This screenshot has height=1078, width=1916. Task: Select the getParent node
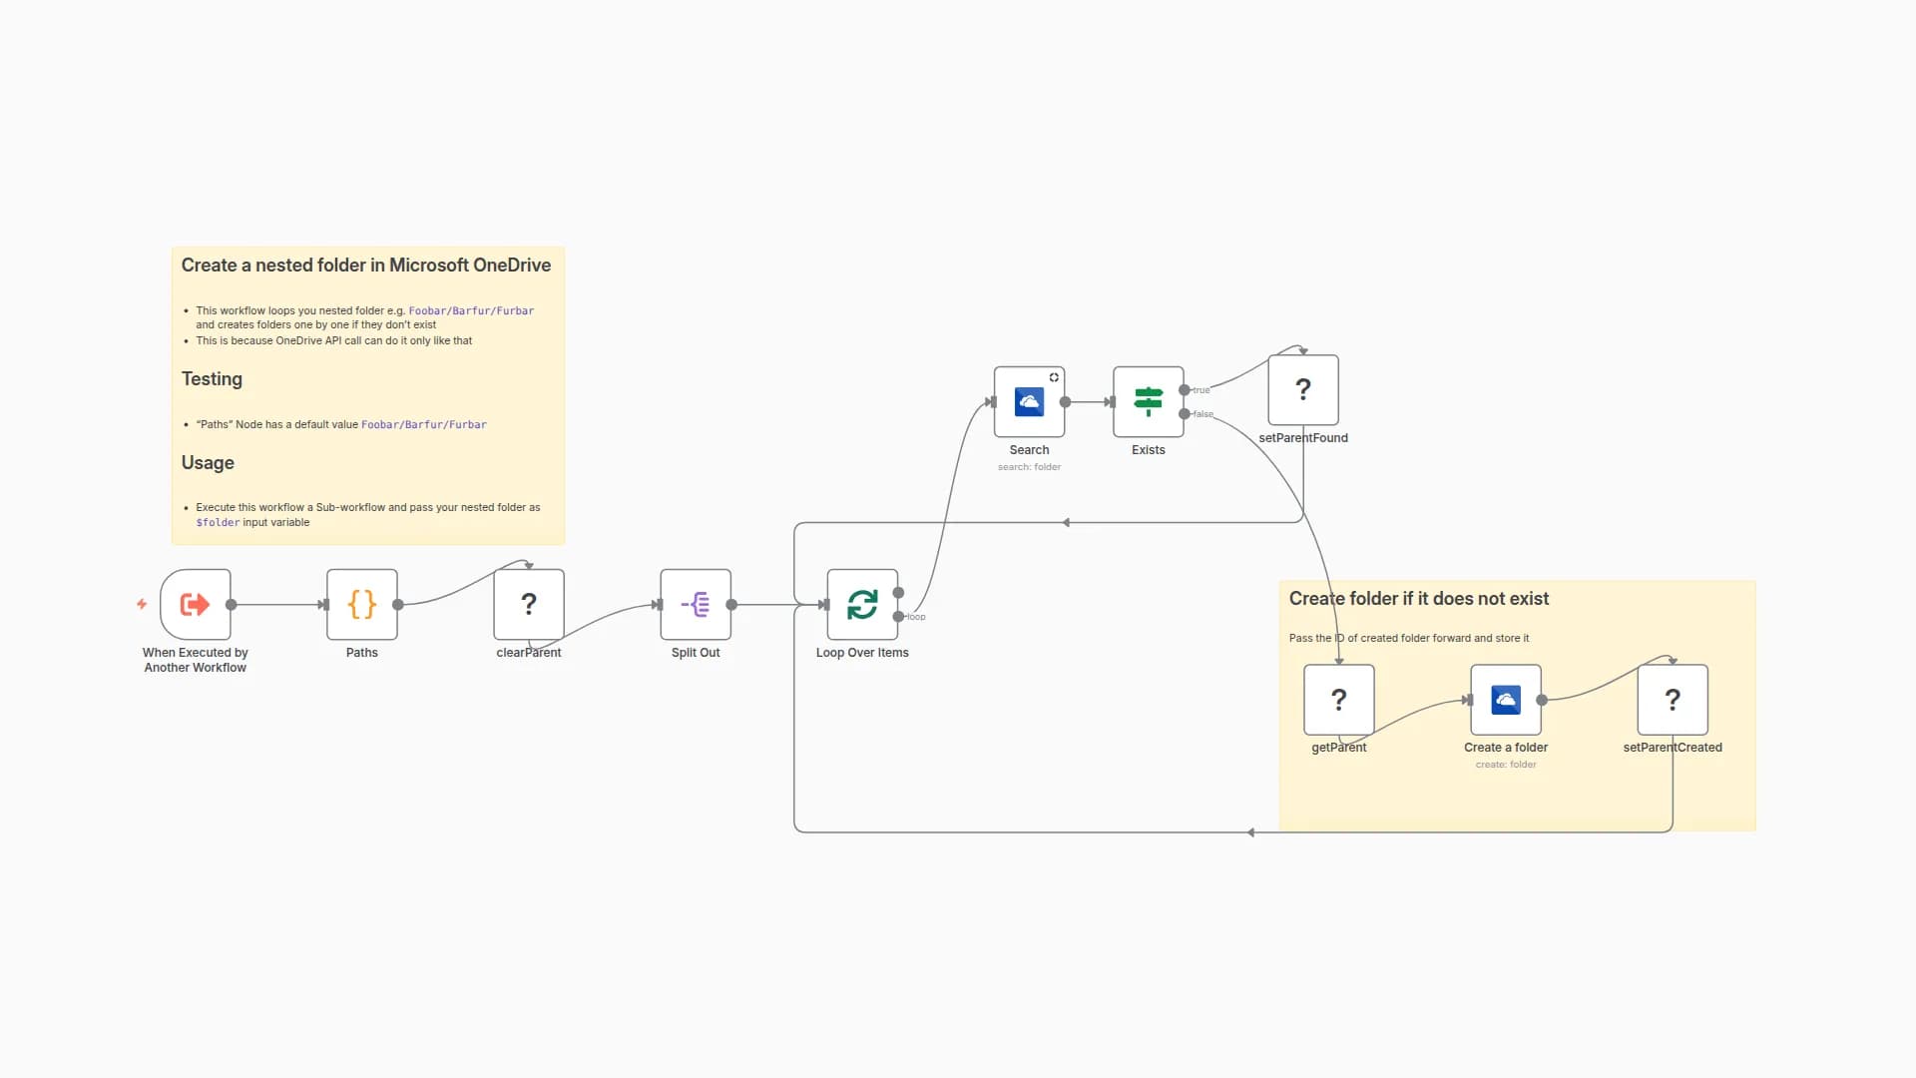tap(1338, 699)
